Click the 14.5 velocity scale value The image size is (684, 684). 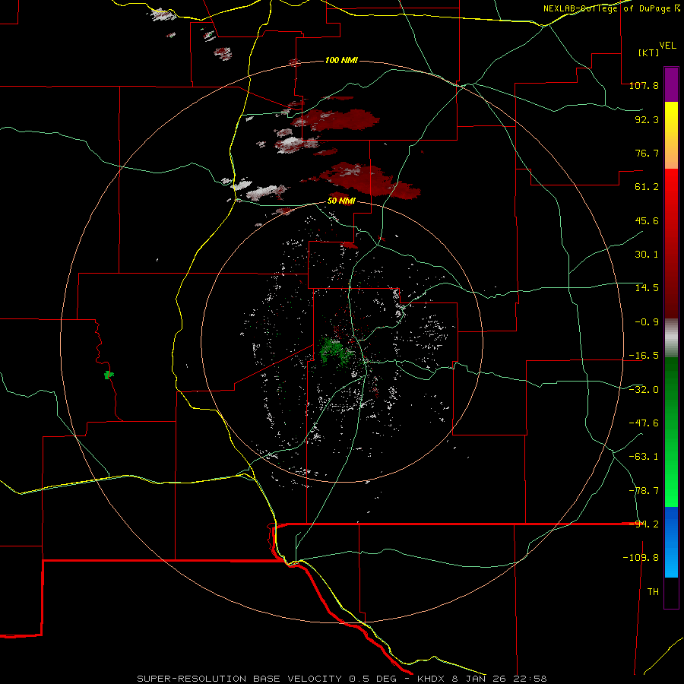647,288
